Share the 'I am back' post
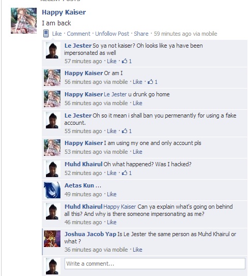 point(141,34)
